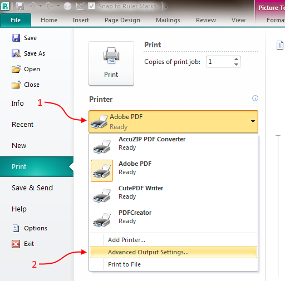Click the large Print button

click(x=111, y=63)
